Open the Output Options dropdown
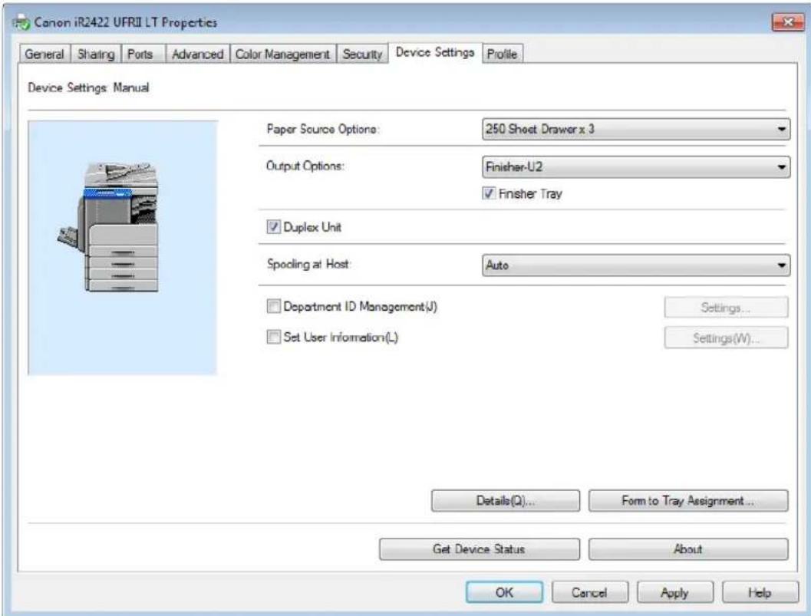Screen dimensions: 811x616 tap(635, 166)
